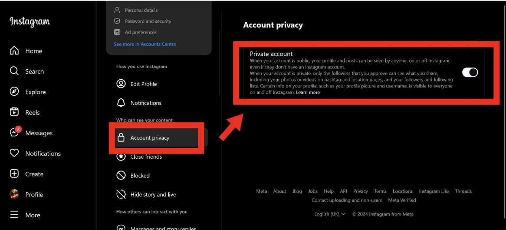The width and height of the screenshot is (506, 230).
Task: Click the Create plus icon
Action: 14,174
